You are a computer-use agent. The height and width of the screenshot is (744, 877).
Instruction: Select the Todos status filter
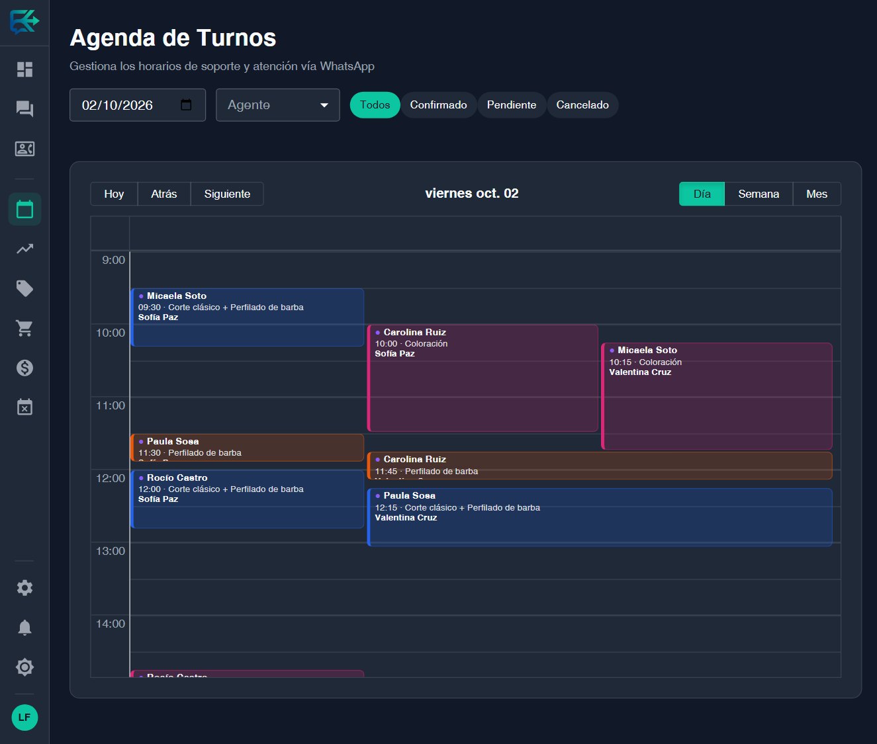click(x=375, y=105)
